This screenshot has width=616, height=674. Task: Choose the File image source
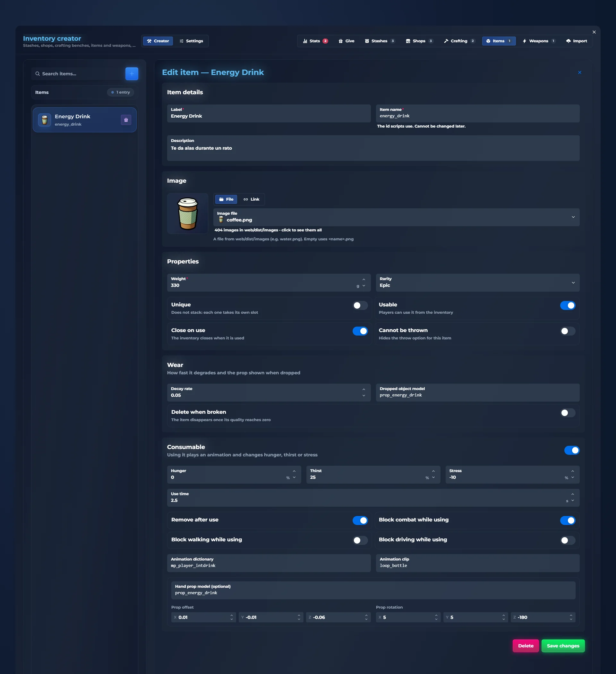point(226,199)
